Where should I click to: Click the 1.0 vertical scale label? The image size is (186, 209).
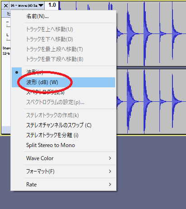click(52, 5)
